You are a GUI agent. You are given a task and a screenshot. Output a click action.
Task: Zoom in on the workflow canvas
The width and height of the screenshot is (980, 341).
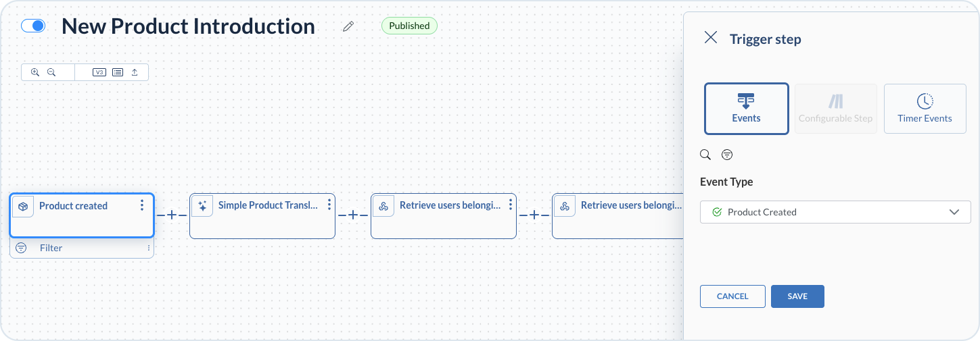[35, 72]
